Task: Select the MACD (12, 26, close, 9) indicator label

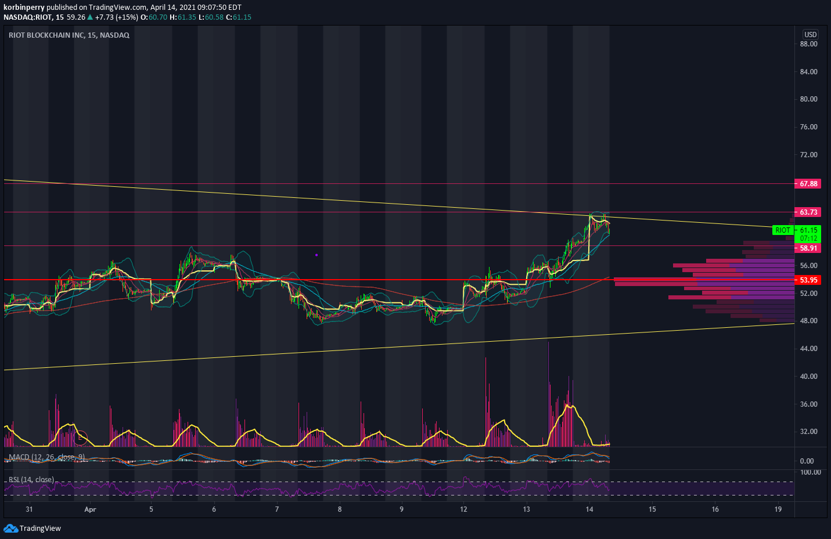Action: coord(47,457)
